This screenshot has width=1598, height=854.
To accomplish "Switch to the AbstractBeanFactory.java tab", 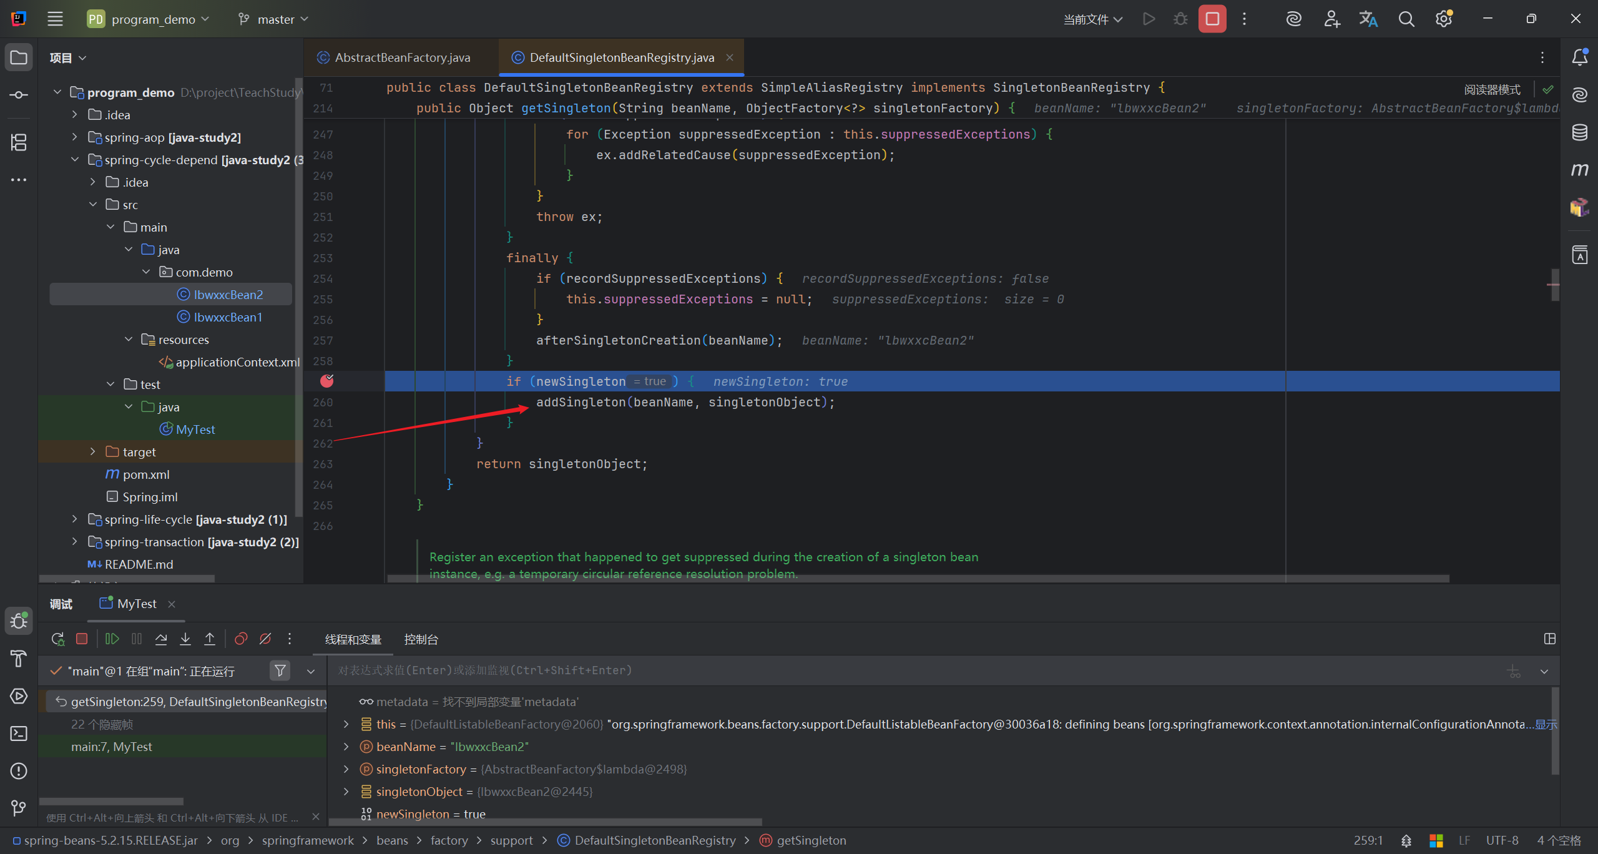I will click(402, 57).
